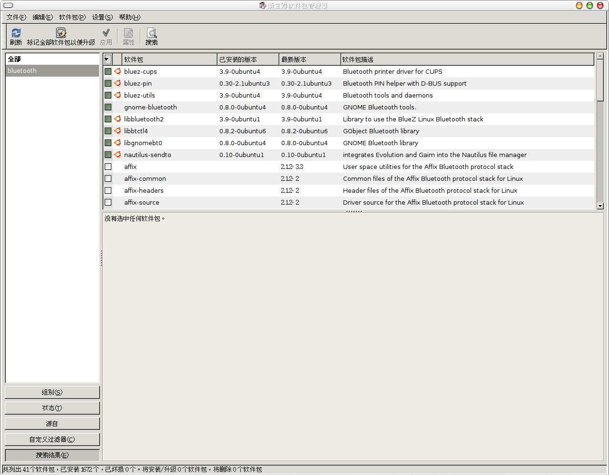Select 全部 in the sidebar list
This screenshot has width=609, height=475.
[x=52, y=59]
